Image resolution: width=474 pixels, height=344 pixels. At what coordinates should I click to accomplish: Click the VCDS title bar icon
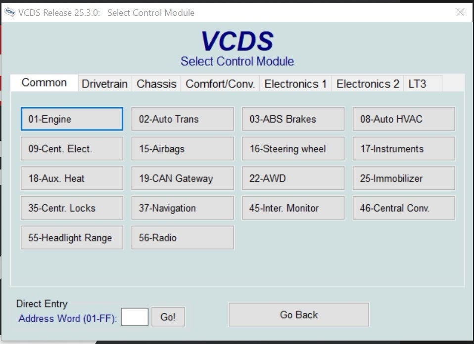(10, 12)
